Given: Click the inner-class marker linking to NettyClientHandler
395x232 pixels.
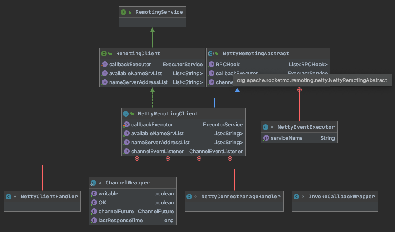Looking at the screenshot, I should tap(137, 158).
